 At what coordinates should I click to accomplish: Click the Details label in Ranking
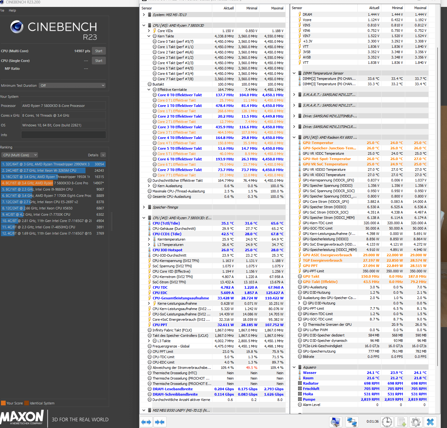[x=93, y=155]
